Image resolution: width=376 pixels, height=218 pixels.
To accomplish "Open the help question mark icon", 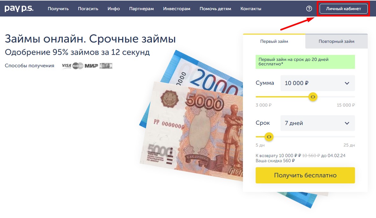I will [309, 9].
